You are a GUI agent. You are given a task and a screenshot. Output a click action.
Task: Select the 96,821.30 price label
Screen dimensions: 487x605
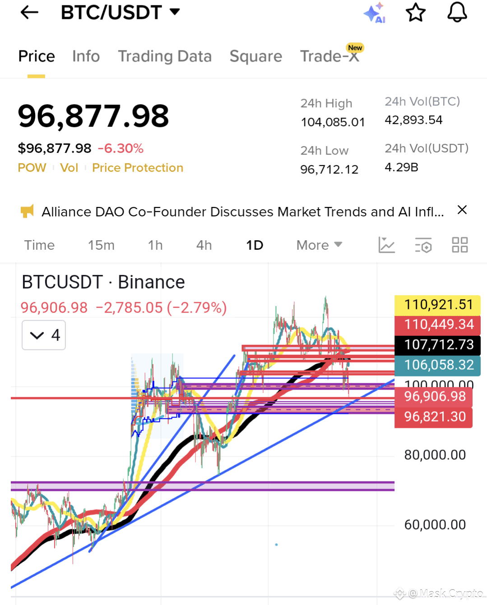434,417
